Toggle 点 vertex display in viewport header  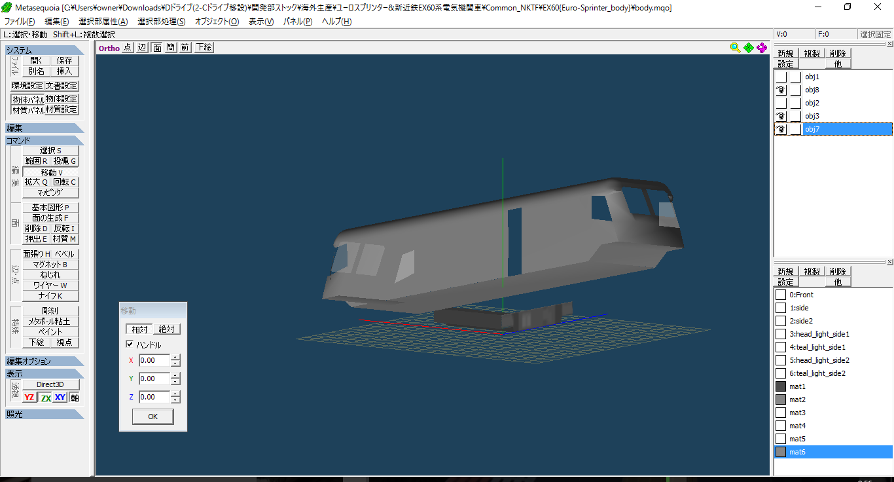pyautogui.click(x=127, y=48)
